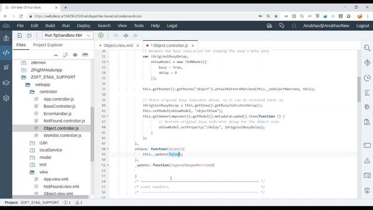Image resolution: width=373 pixels, height=210 pixels.
Task: Open ErrorHandler.js file
Action: click(57, 114)
